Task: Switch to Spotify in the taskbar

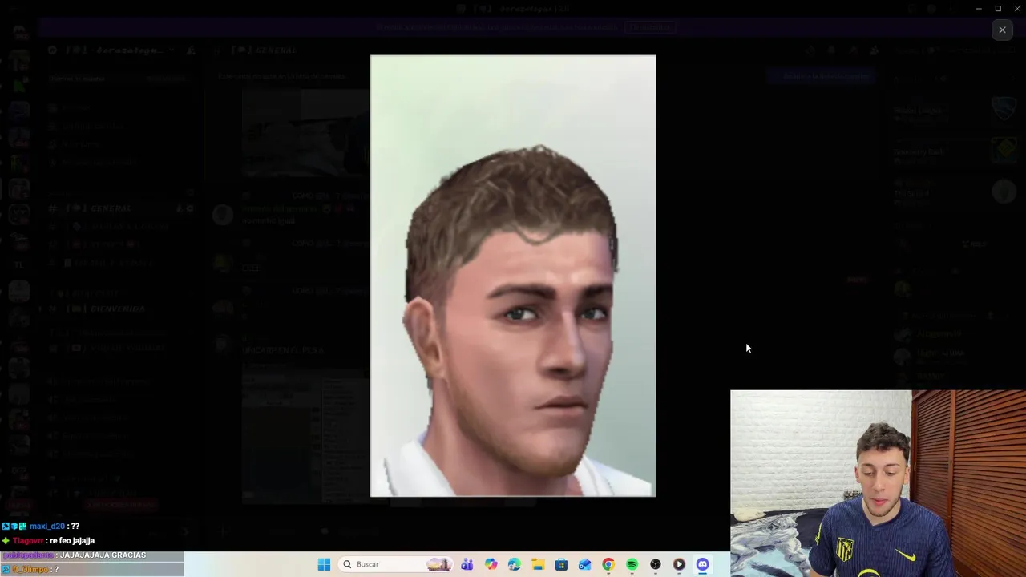Action: (632, 564)
